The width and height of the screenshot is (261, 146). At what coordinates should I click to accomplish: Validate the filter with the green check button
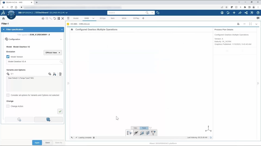[60, 111]
